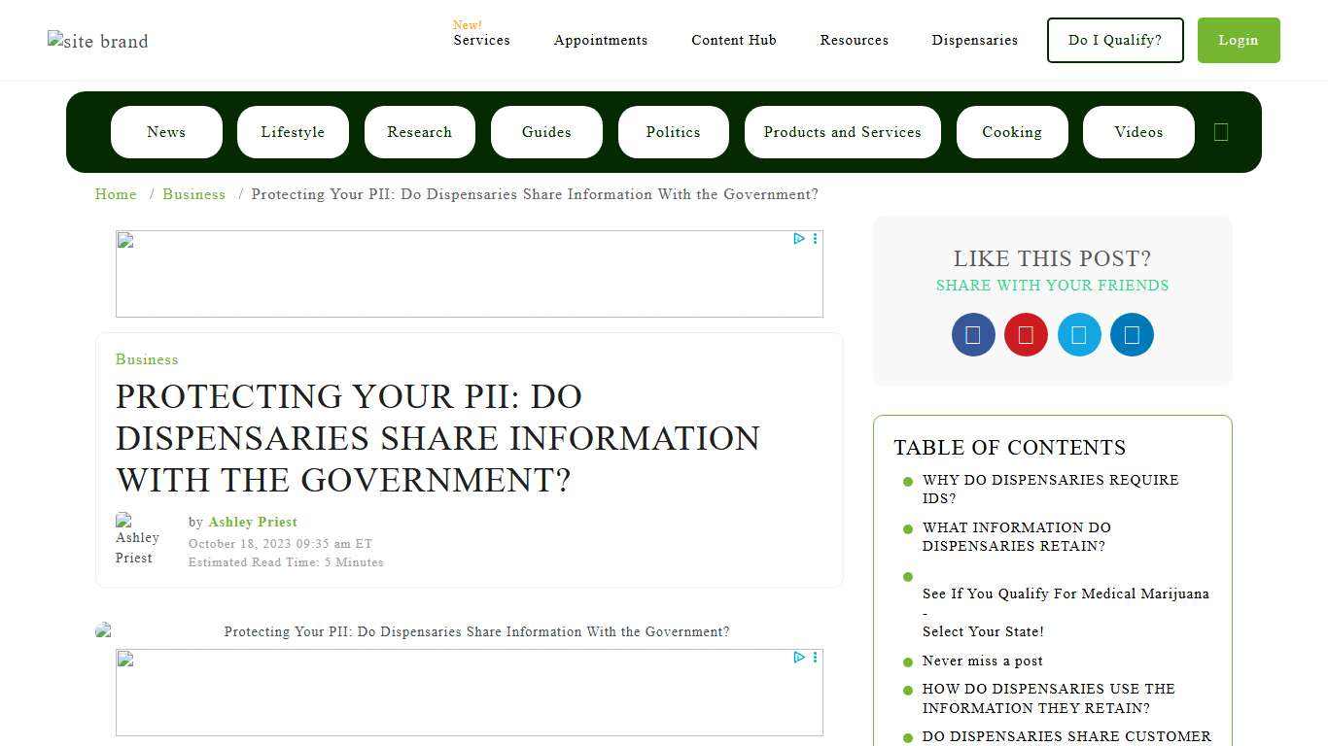Click the Ashley Priest author avatar
Viewport: 1328px width, 746px height.
pyautogui.click(x=137, y=541)
